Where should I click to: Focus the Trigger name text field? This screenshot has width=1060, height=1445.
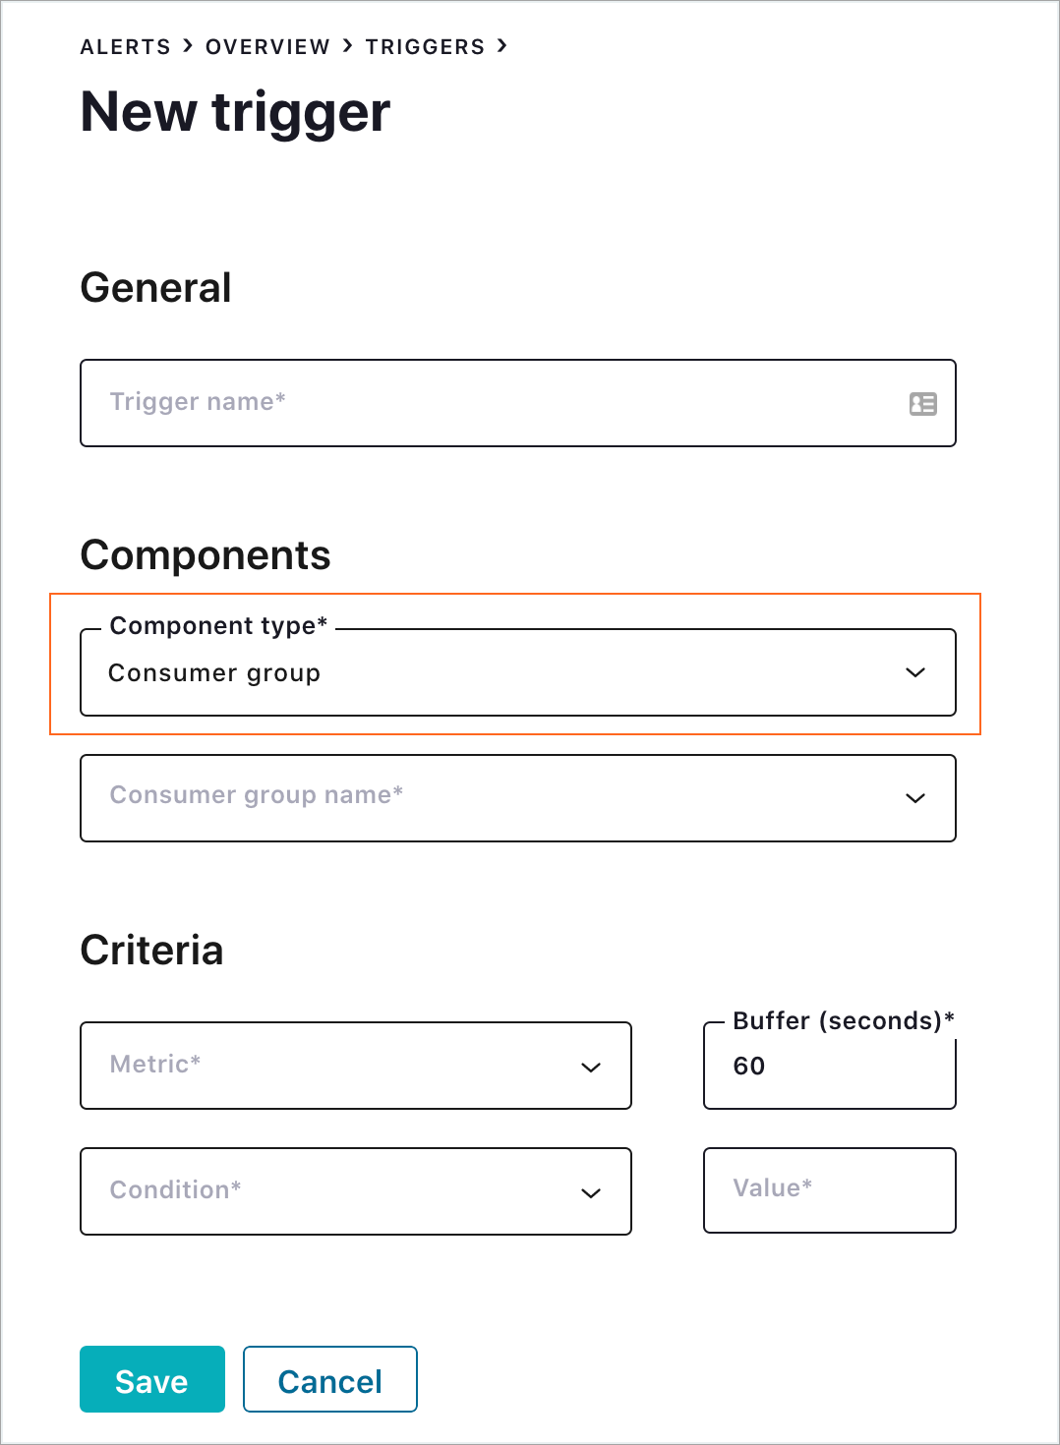click(492, 403)
